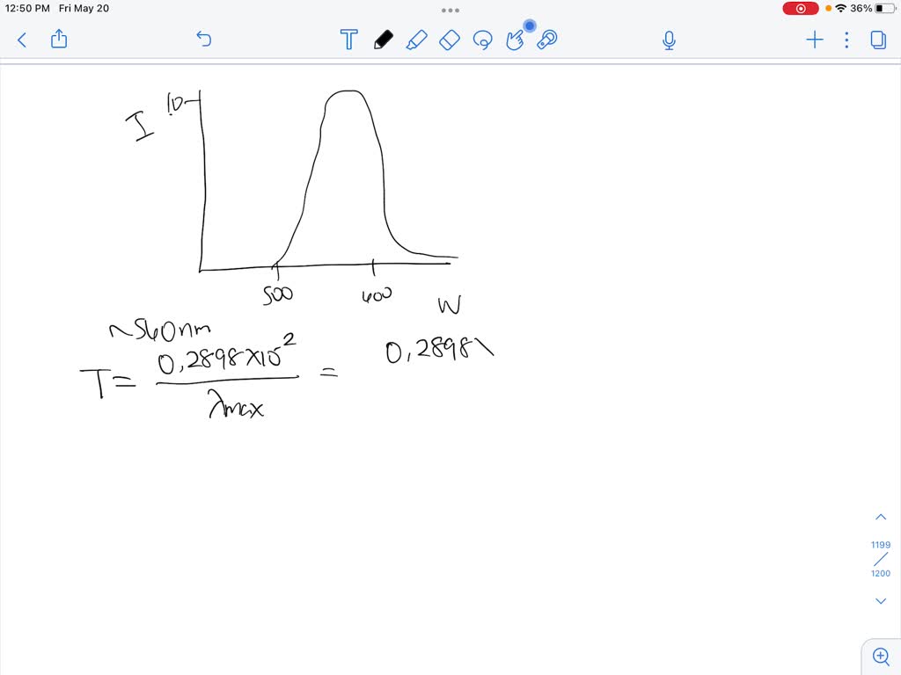Viewport: 901px width, 675px height.
Task: Open the laser pointer tool
Action: [546, 40]
